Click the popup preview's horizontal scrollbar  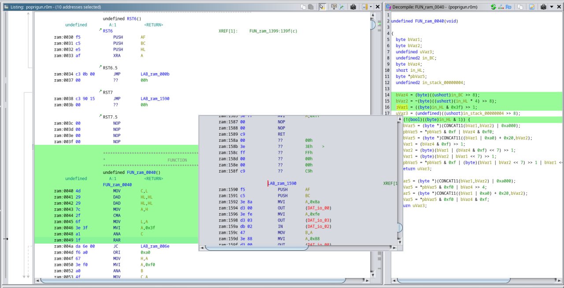[x=256, y=247]
